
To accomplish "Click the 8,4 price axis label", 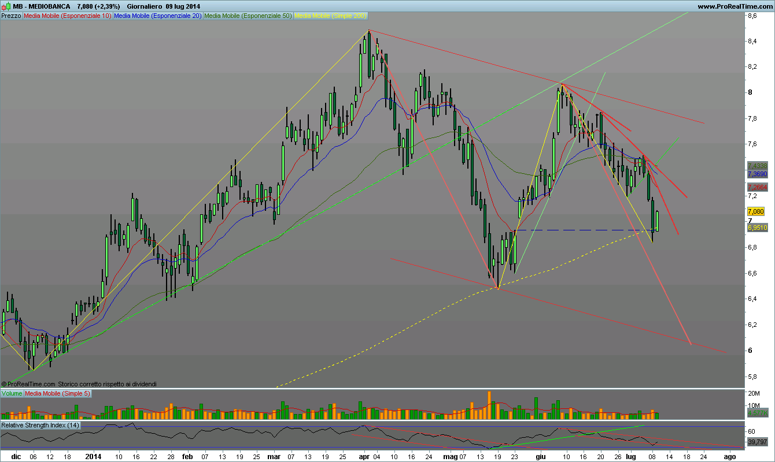I will tap(752, 41).
